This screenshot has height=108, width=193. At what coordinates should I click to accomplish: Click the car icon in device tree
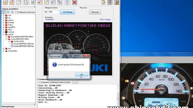click(x=6, y=18)
